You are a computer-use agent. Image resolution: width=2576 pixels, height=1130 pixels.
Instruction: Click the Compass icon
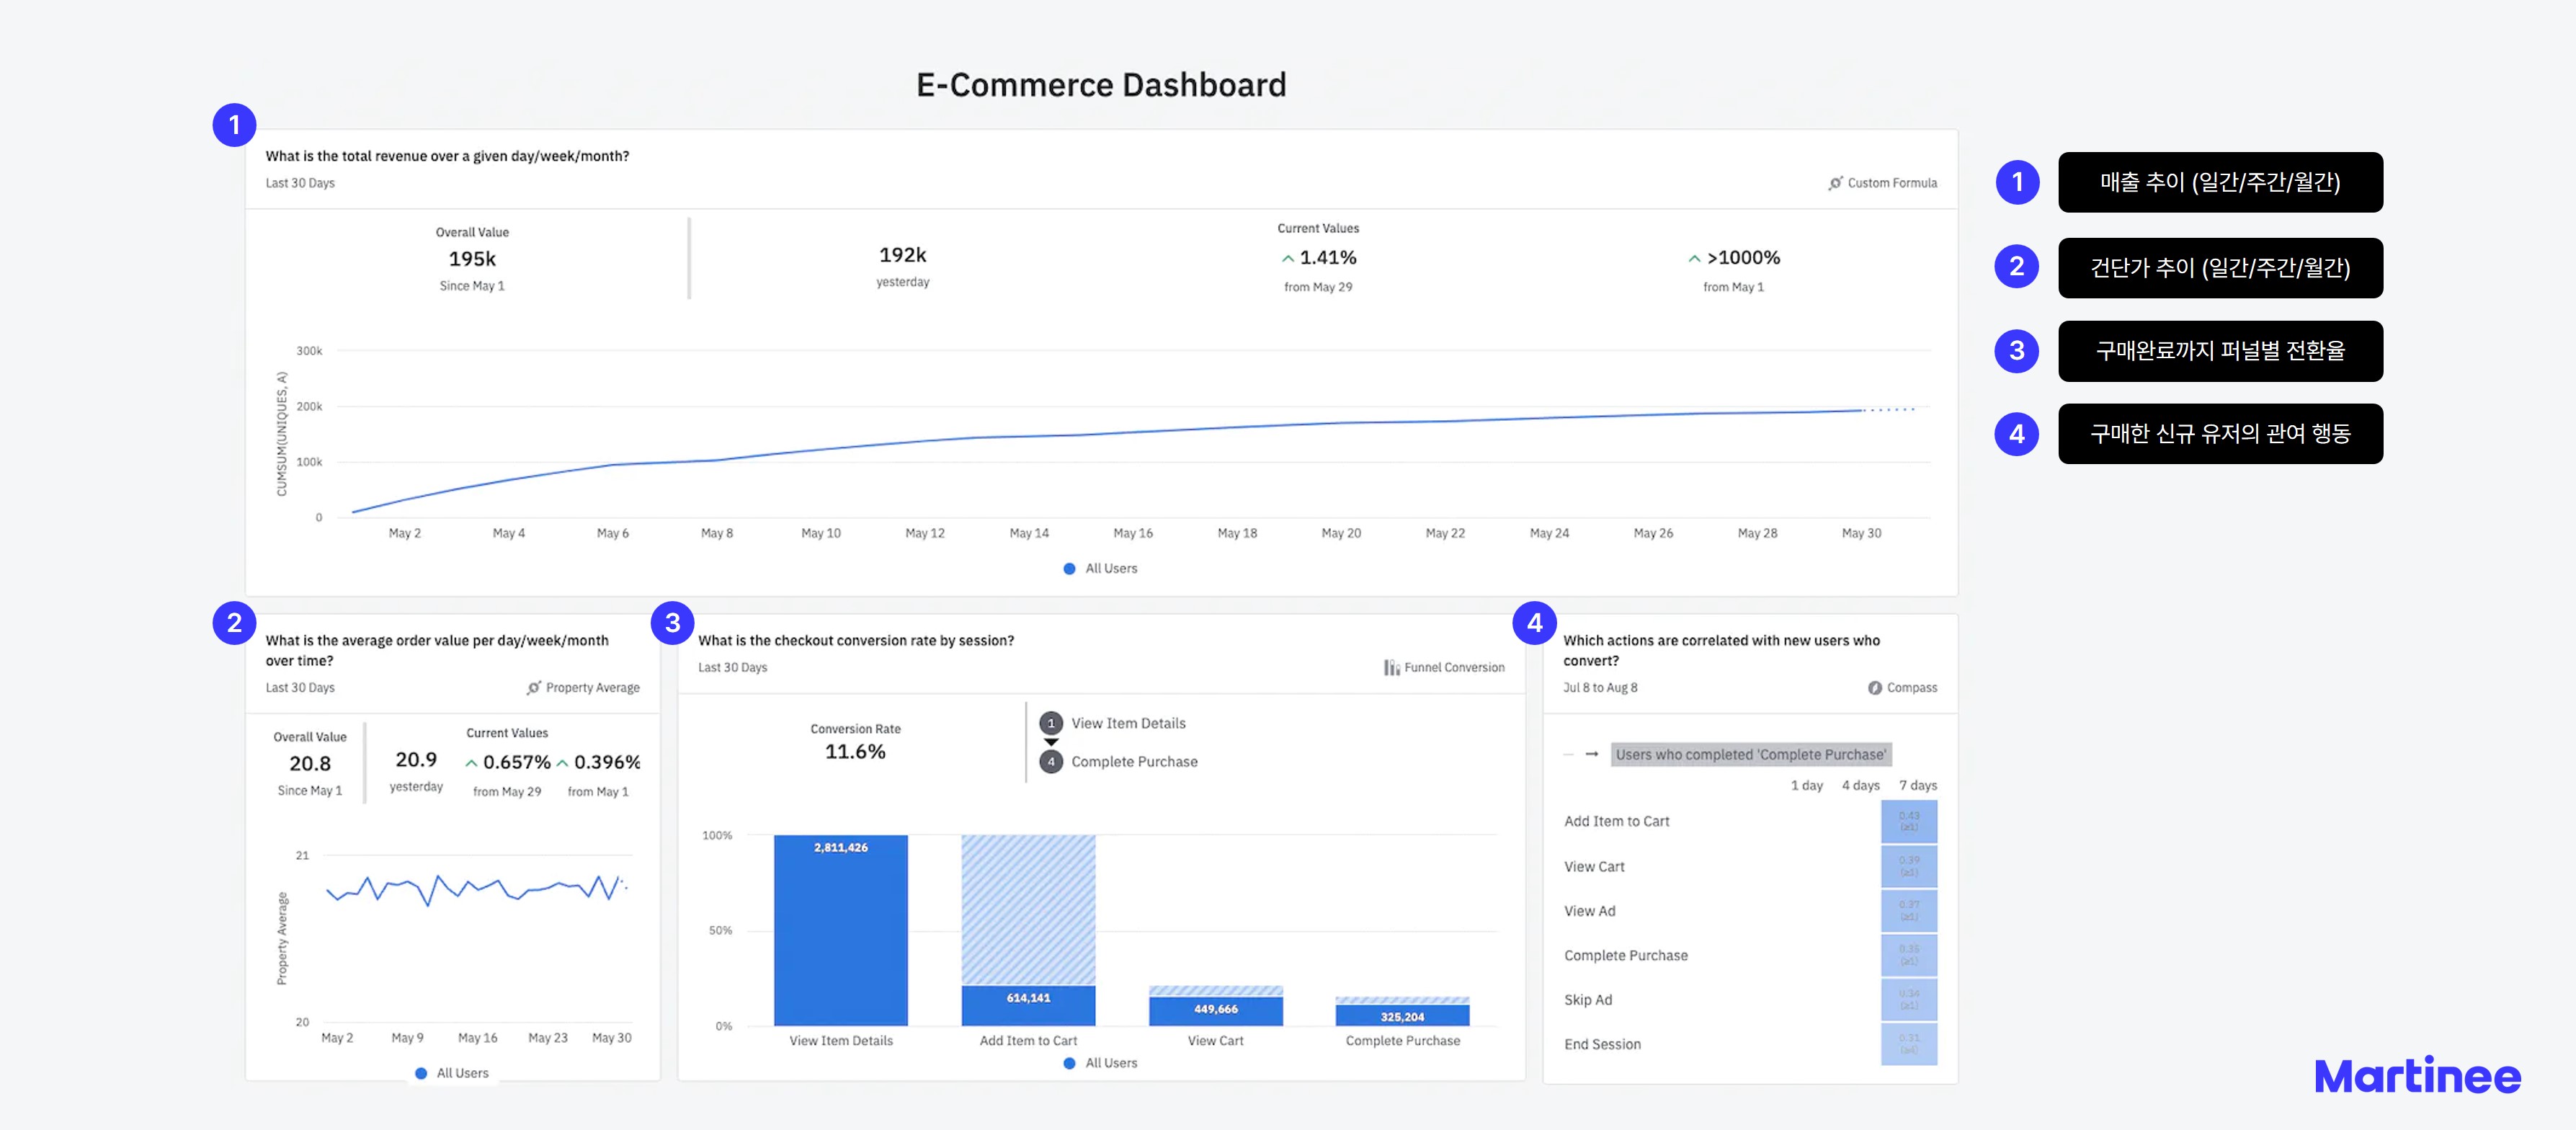point(1874,688)
